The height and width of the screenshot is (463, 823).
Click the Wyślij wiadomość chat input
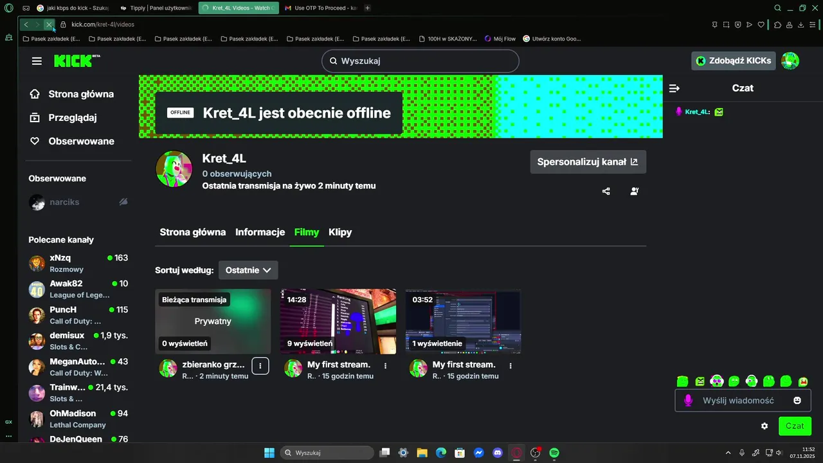[x=743, y=401]
